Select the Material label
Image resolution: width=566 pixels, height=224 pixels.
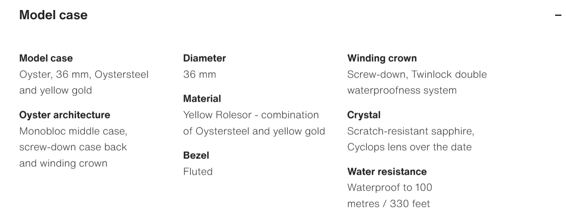click(202, 99)
